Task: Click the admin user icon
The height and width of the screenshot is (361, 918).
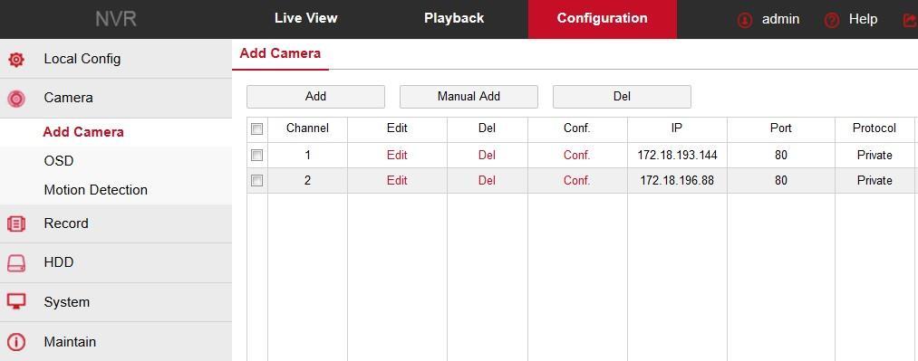Action: (745, 20)
